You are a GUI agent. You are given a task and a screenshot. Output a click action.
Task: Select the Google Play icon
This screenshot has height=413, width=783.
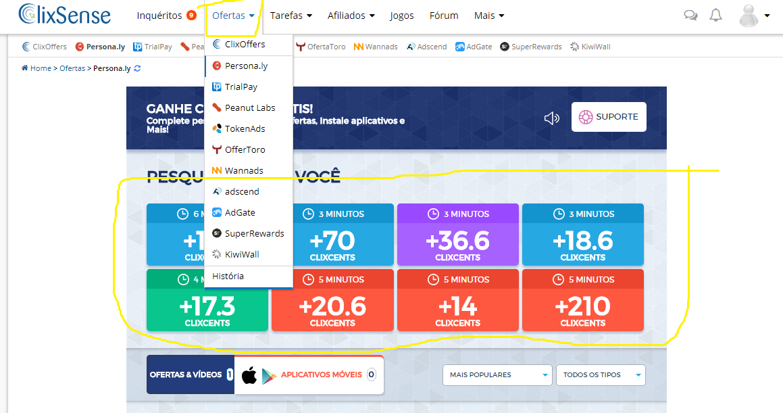(270, 375)
